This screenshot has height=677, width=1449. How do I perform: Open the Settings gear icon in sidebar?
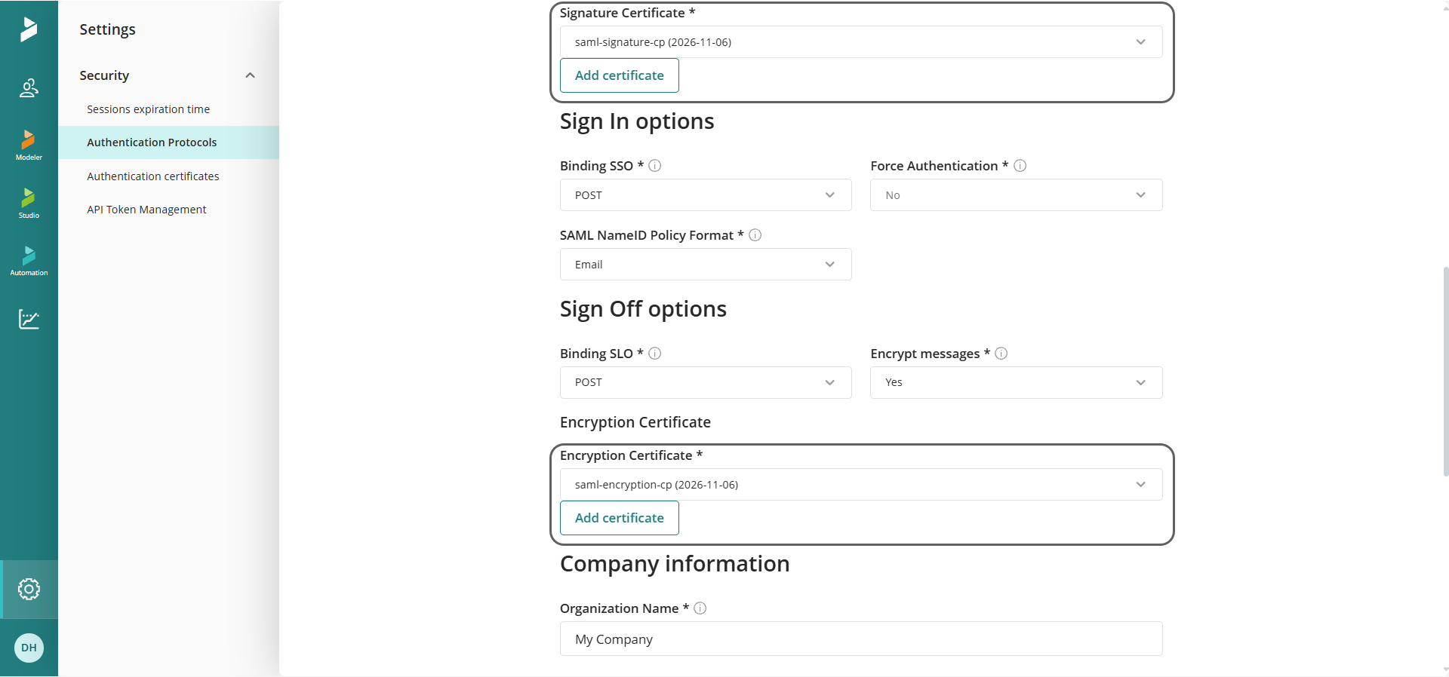pyautogui.click(x=29, y=589)
